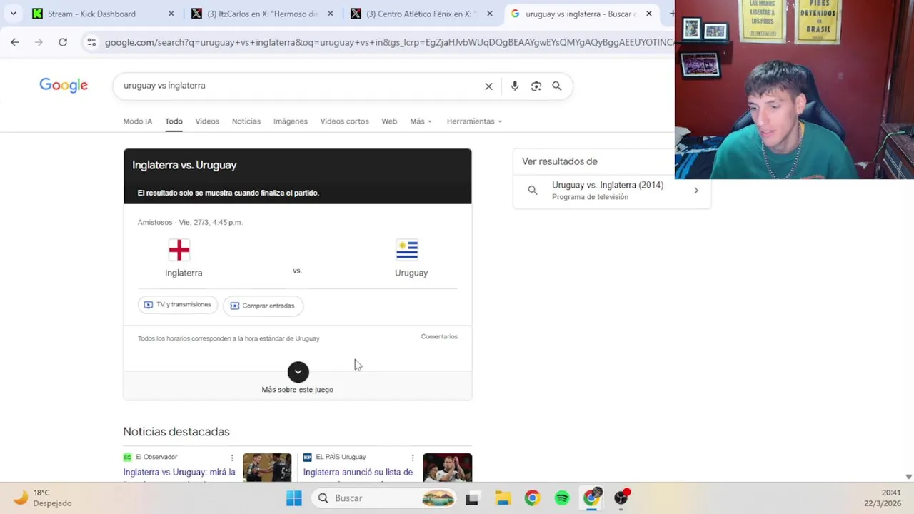The height and width of the screenshot is (514, 914).
Task: Open EL PAÍS Uruguay article options menu
Action: 412,458
